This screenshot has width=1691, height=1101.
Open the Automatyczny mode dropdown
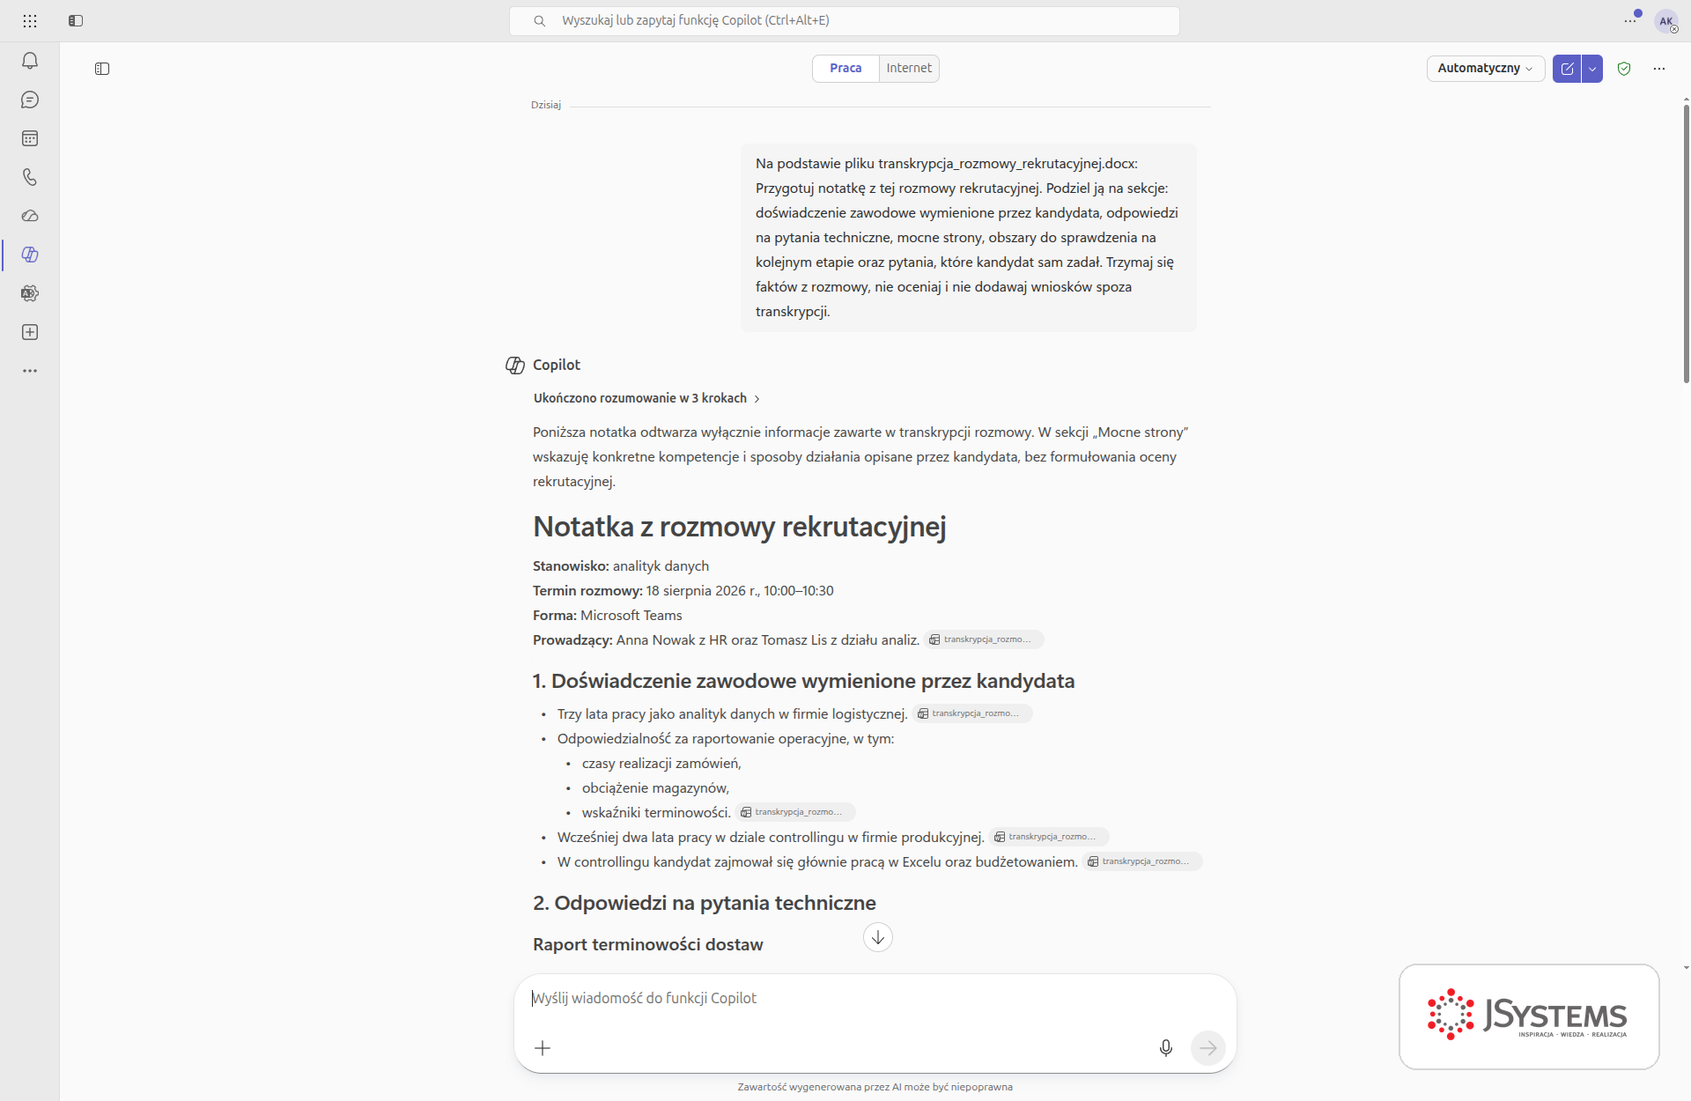(1485, 68)
